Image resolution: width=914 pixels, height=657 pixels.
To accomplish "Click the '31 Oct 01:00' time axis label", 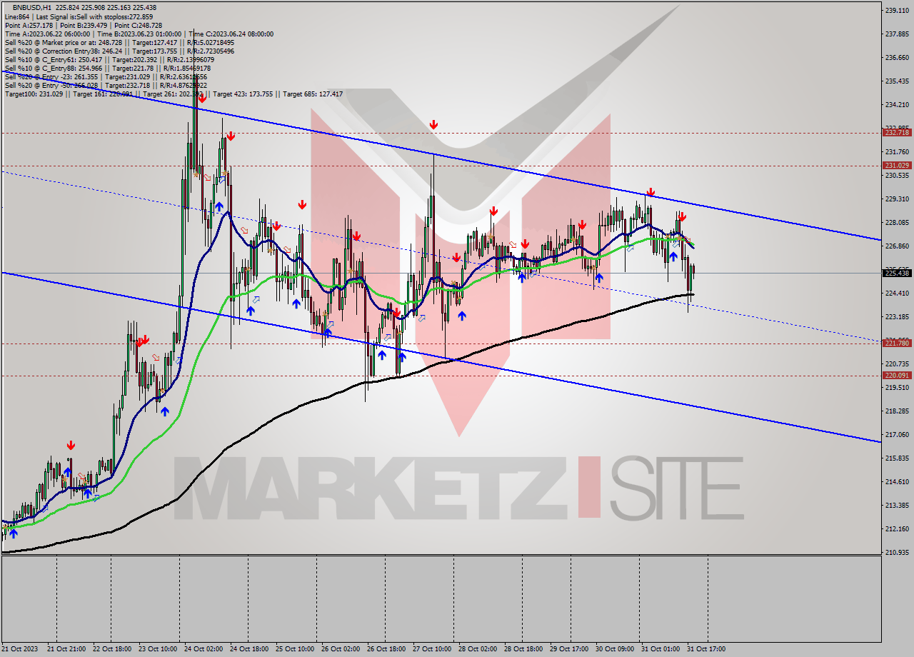I will coord(661,649).
